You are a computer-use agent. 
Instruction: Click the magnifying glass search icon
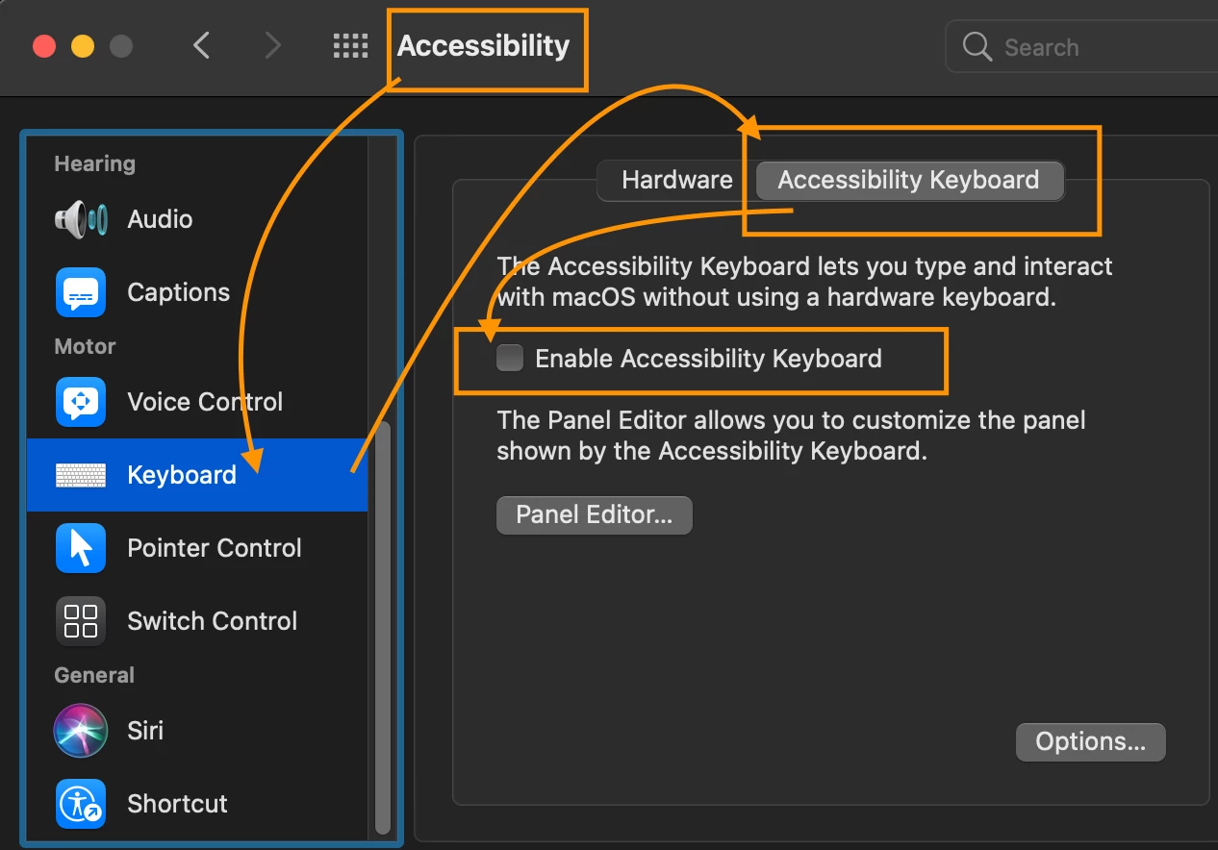coord(977,46)
